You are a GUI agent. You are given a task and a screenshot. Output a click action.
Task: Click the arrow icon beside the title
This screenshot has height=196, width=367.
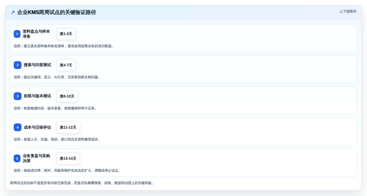coord(13,12)
